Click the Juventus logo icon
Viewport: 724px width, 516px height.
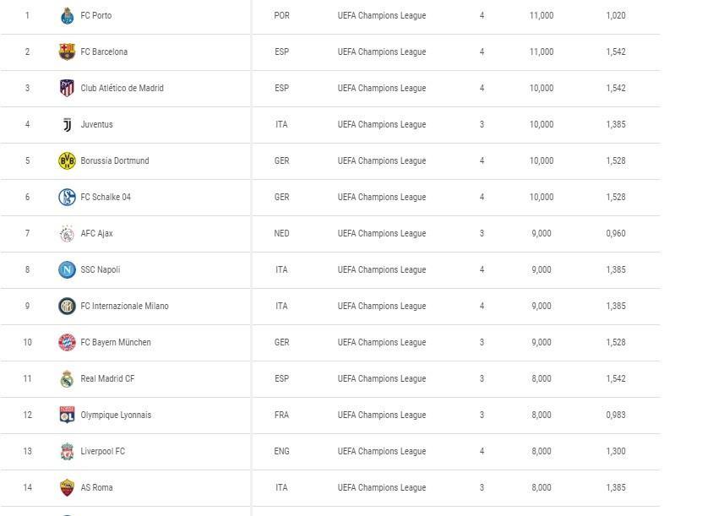pyautogui.click(x=67, y=125)
